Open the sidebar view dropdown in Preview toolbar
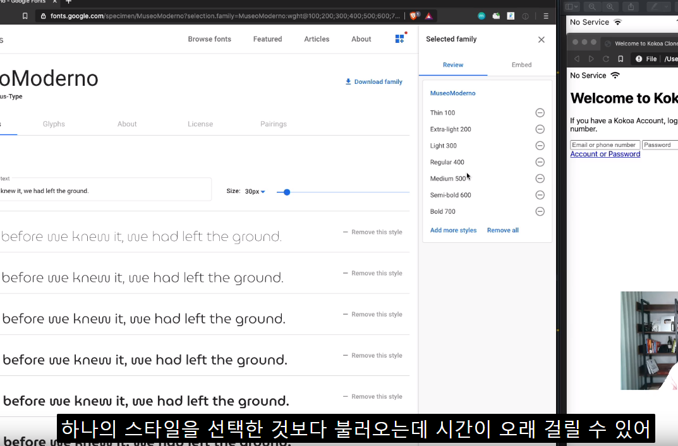 [x=572, y=6]
